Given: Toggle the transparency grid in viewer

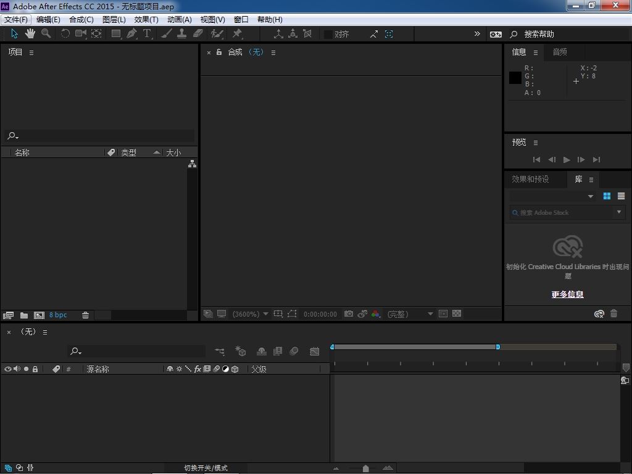Looking at the screenshot, I should (457, 314).
